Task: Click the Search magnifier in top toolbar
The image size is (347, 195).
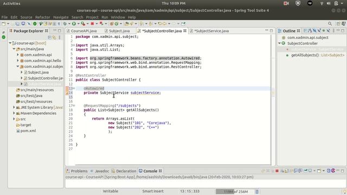Action: pyautogui.click(x=330, y=24)
